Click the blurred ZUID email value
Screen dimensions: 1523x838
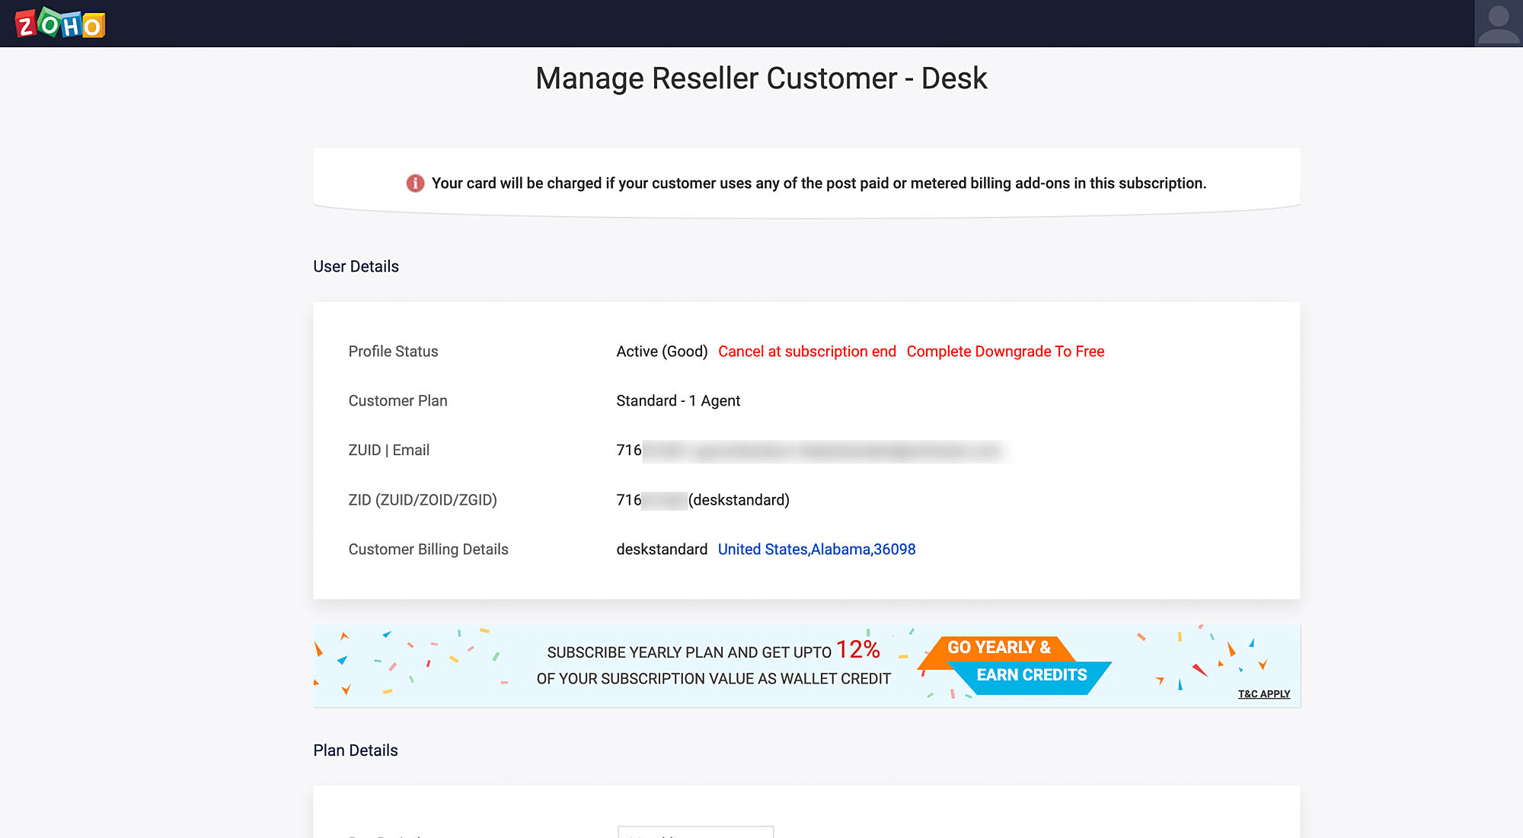[x=822, y=451]
